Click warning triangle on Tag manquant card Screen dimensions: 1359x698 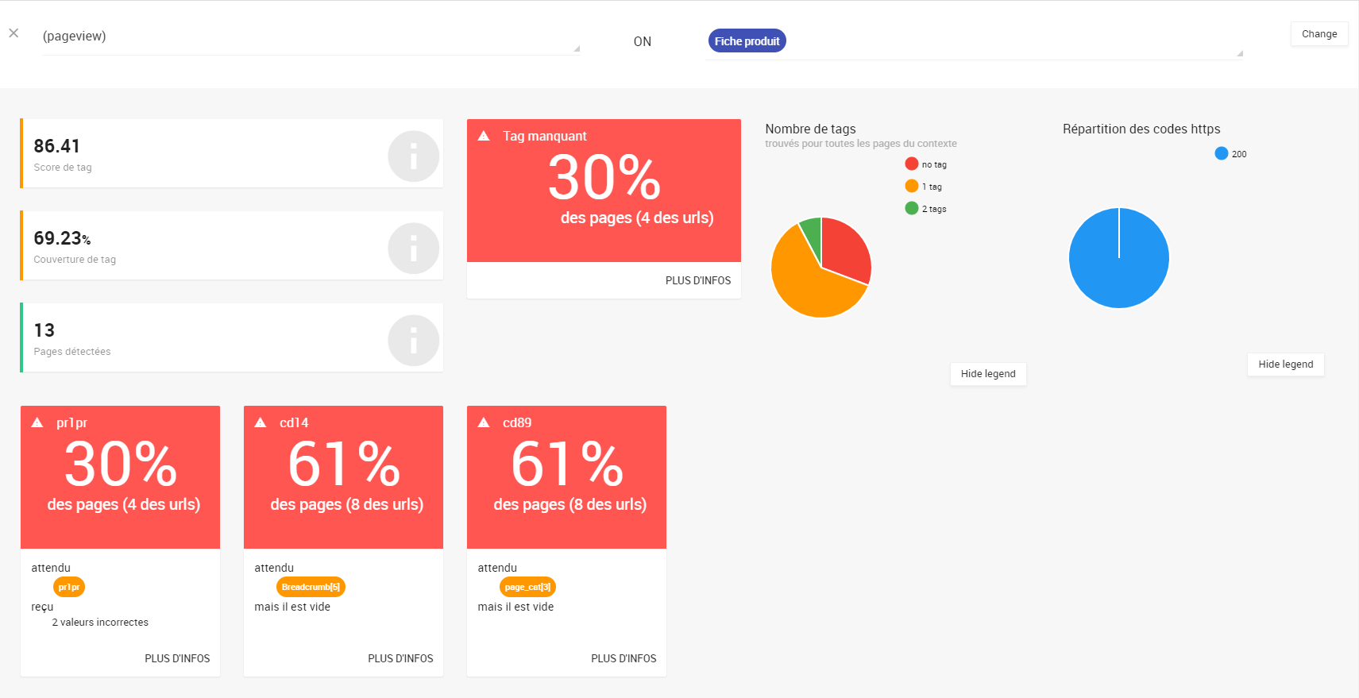point(484,136)
